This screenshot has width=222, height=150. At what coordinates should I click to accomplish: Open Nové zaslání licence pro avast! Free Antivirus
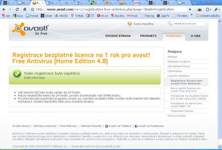[186, 90]
